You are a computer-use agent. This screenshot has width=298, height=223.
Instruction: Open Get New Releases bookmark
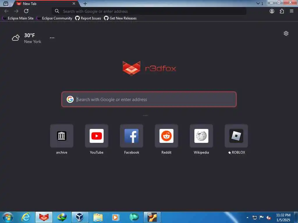pyautogui.click(x=120, y=18)
